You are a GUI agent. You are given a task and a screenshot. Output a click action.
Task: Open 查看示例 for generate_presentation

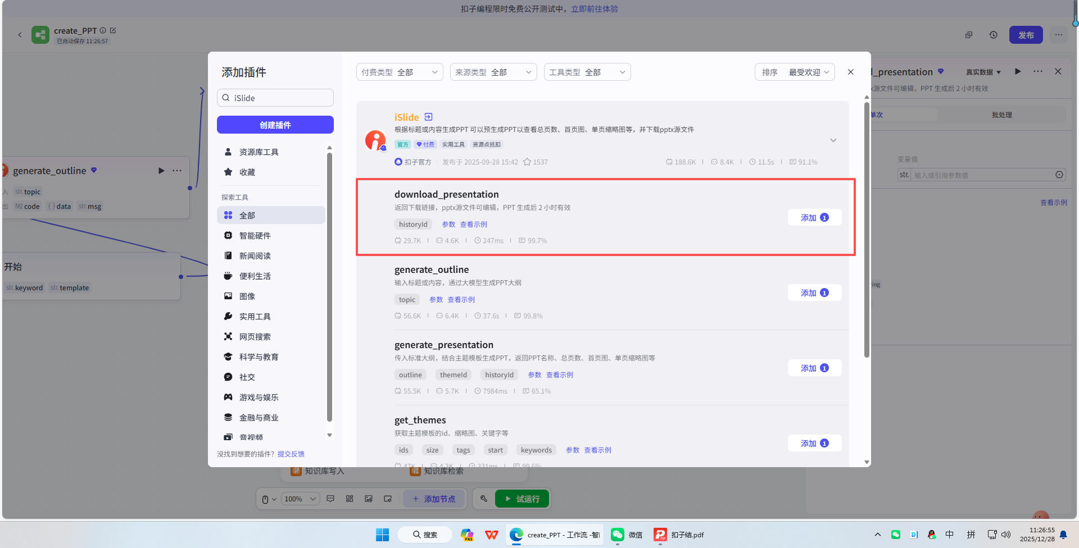click(560, 375)
